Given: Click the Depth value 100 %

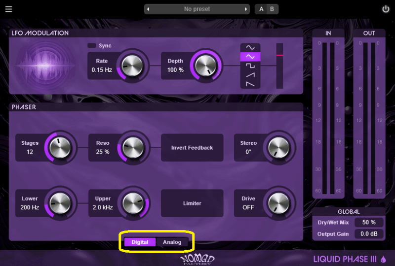Looking at the screenshot, I should pyautogui.click(x=175, y=70).
